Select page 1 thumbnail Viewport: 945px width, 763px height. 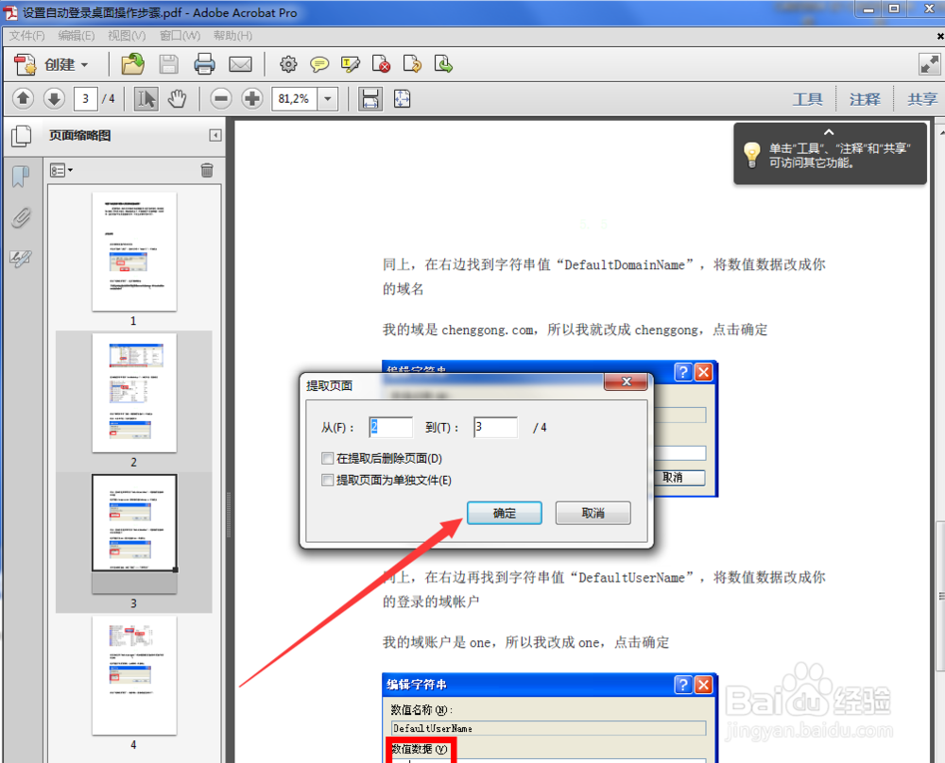click(134, 251)
